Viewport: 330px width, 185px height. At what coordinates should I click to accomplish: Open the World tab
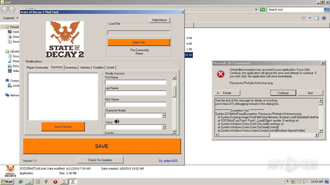click(x=110, y=68)
